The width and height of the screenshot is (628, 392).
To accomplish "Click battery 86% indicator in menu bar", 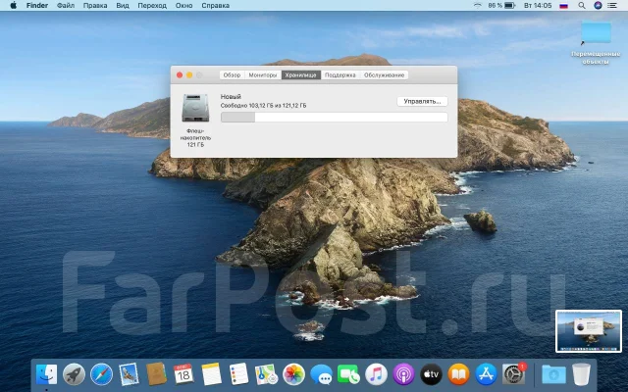I will [501, 6].
